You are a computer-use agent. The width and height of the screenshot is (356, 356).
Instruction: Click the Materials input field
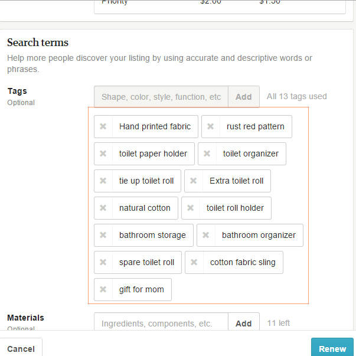click(x=161, y=322)
